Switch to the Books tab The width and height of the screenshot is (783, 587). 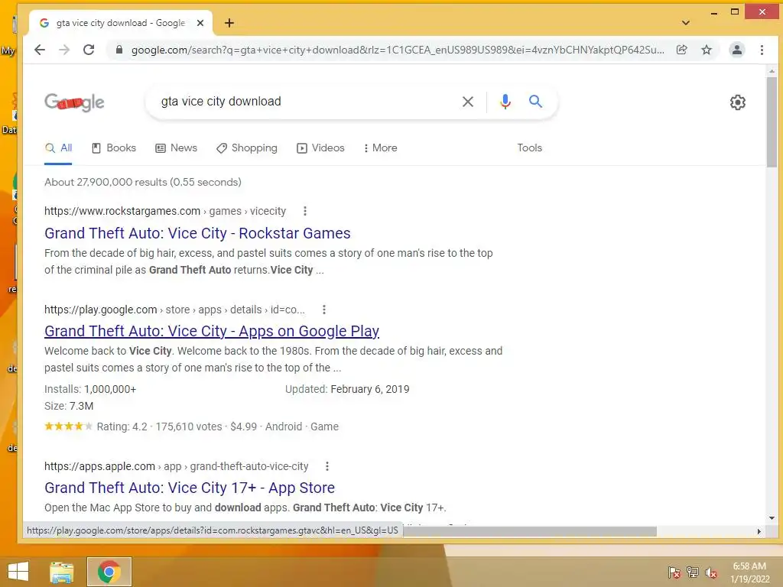coord(114,148)
